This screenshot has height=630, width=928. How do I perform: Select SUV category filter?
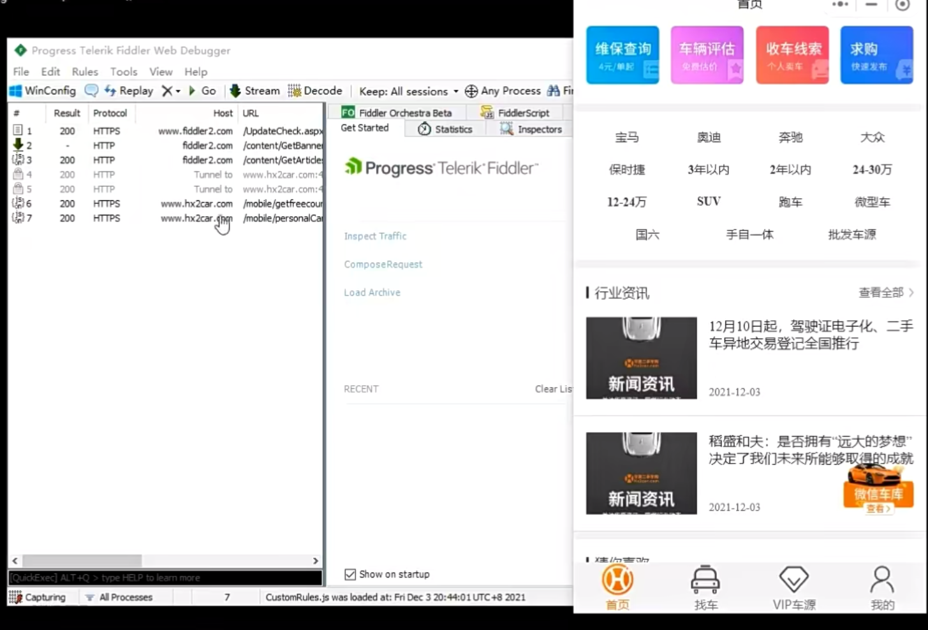709,201
